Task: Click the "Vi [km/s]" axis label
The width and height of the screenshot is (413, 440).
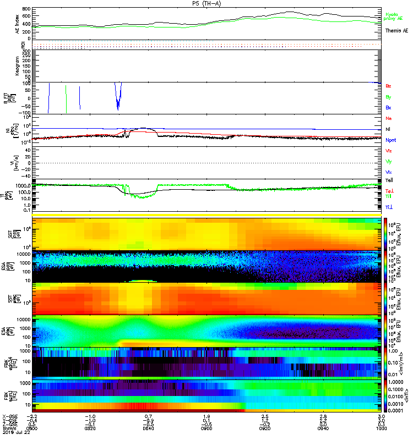Action: click(14, 163)
